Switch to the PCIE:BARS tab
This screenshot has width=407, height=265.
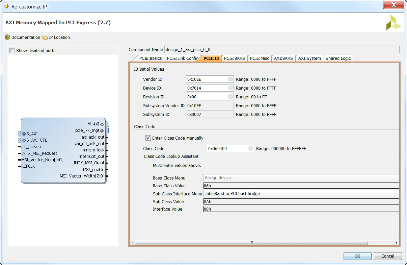coord(234,58)
